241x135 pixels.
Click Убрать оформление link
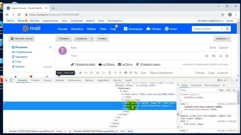161,73
